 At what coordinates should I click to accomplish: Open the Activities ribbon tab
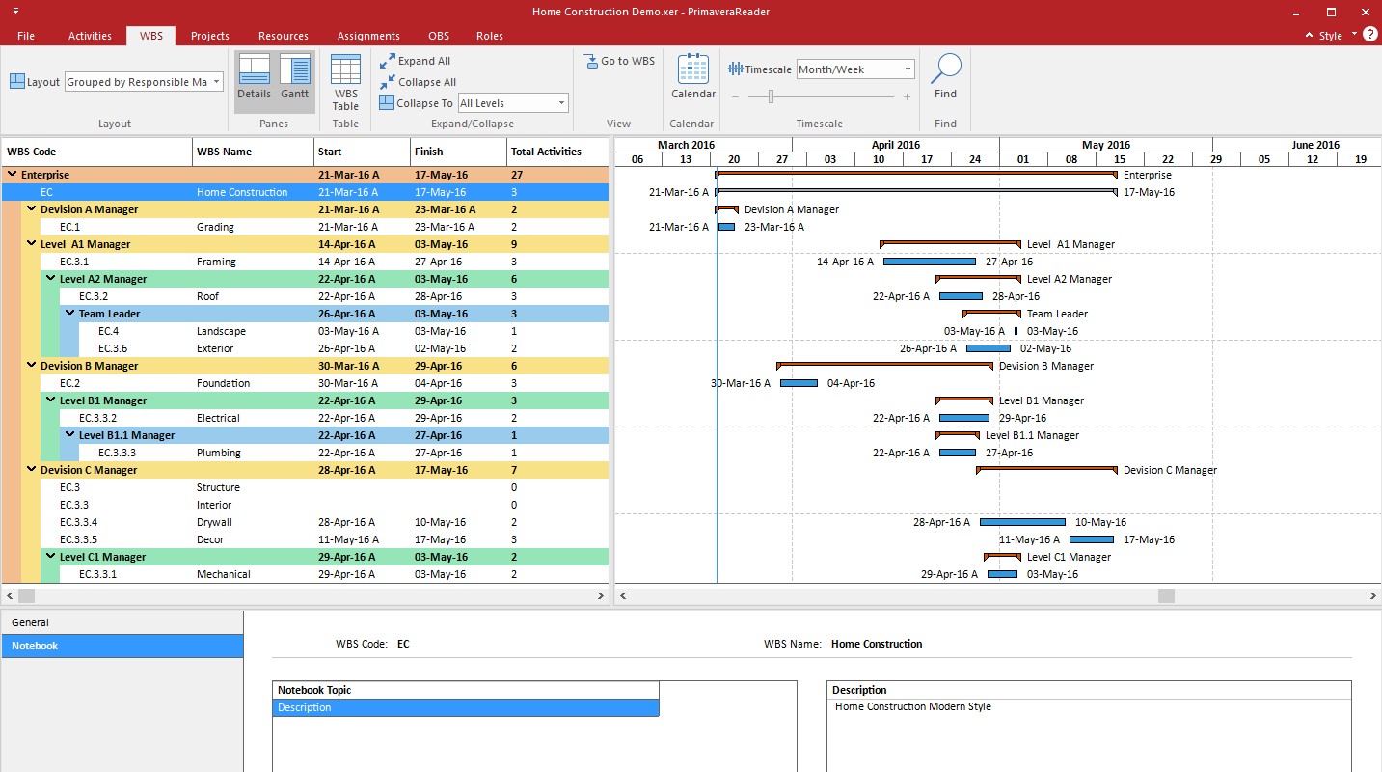click(x=90, y=36)
